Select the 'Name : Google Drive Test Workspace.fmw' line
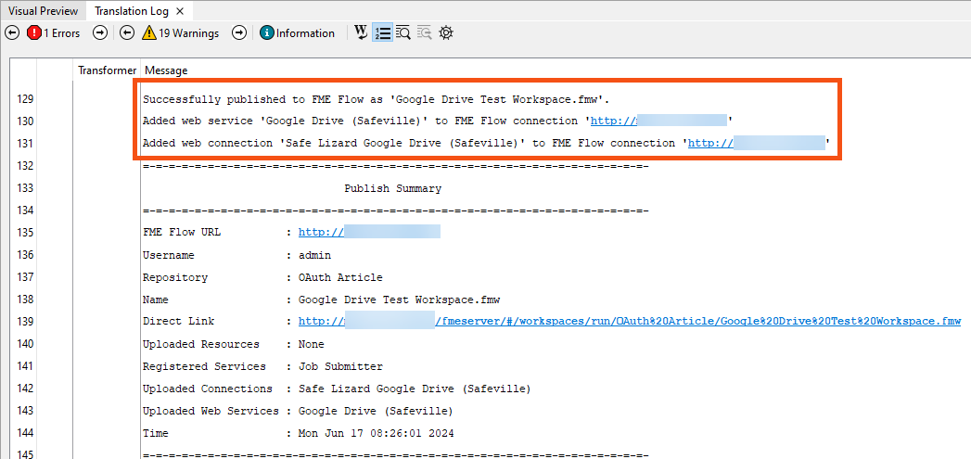 (x=321, y=300)
